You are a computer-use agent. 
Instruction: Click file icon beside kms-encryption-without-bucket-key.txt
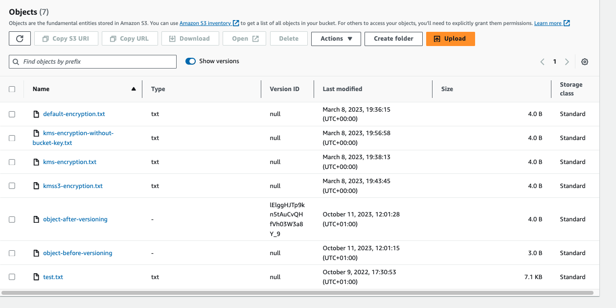click(x=36, y=133)
